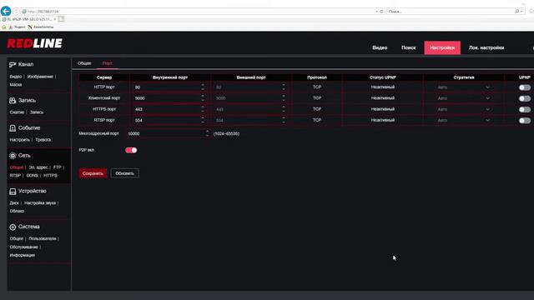Open Изображение under Канал
This screenshot has width=534, height=300.
click(x=40, y=77)
